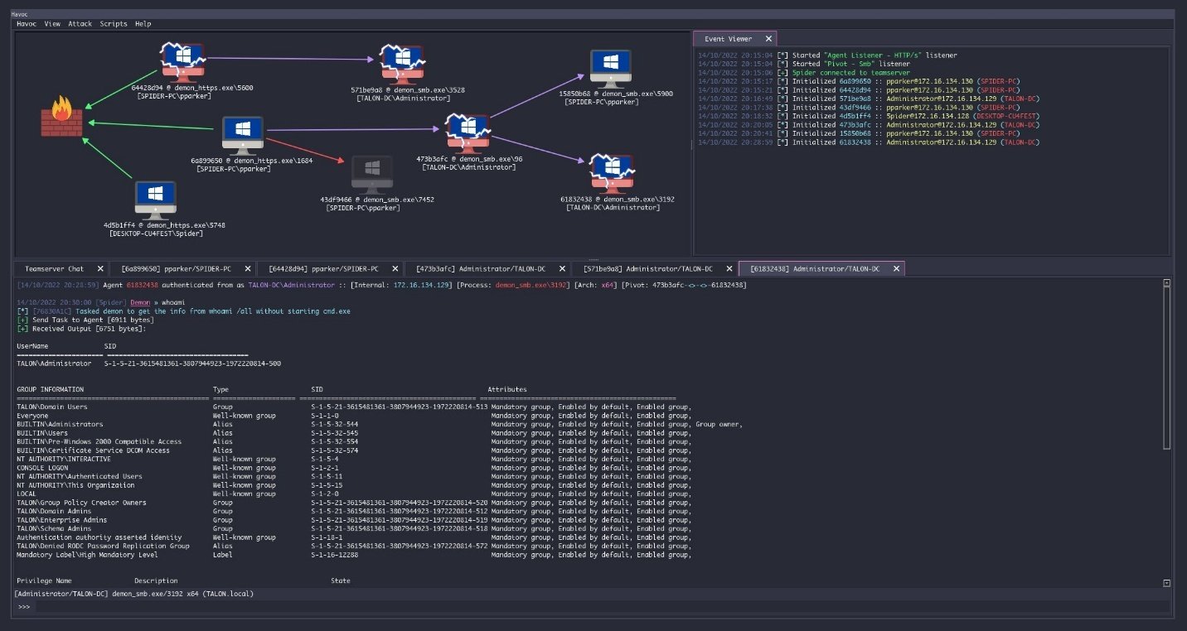Open the Scripts menu

[114, 24]
